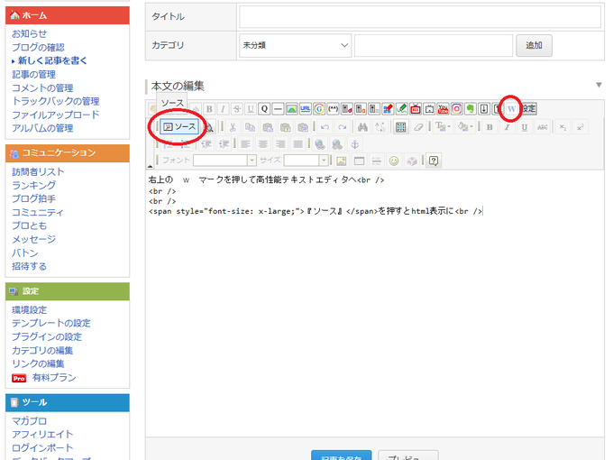Click the new category name input field

pos(434,45)
